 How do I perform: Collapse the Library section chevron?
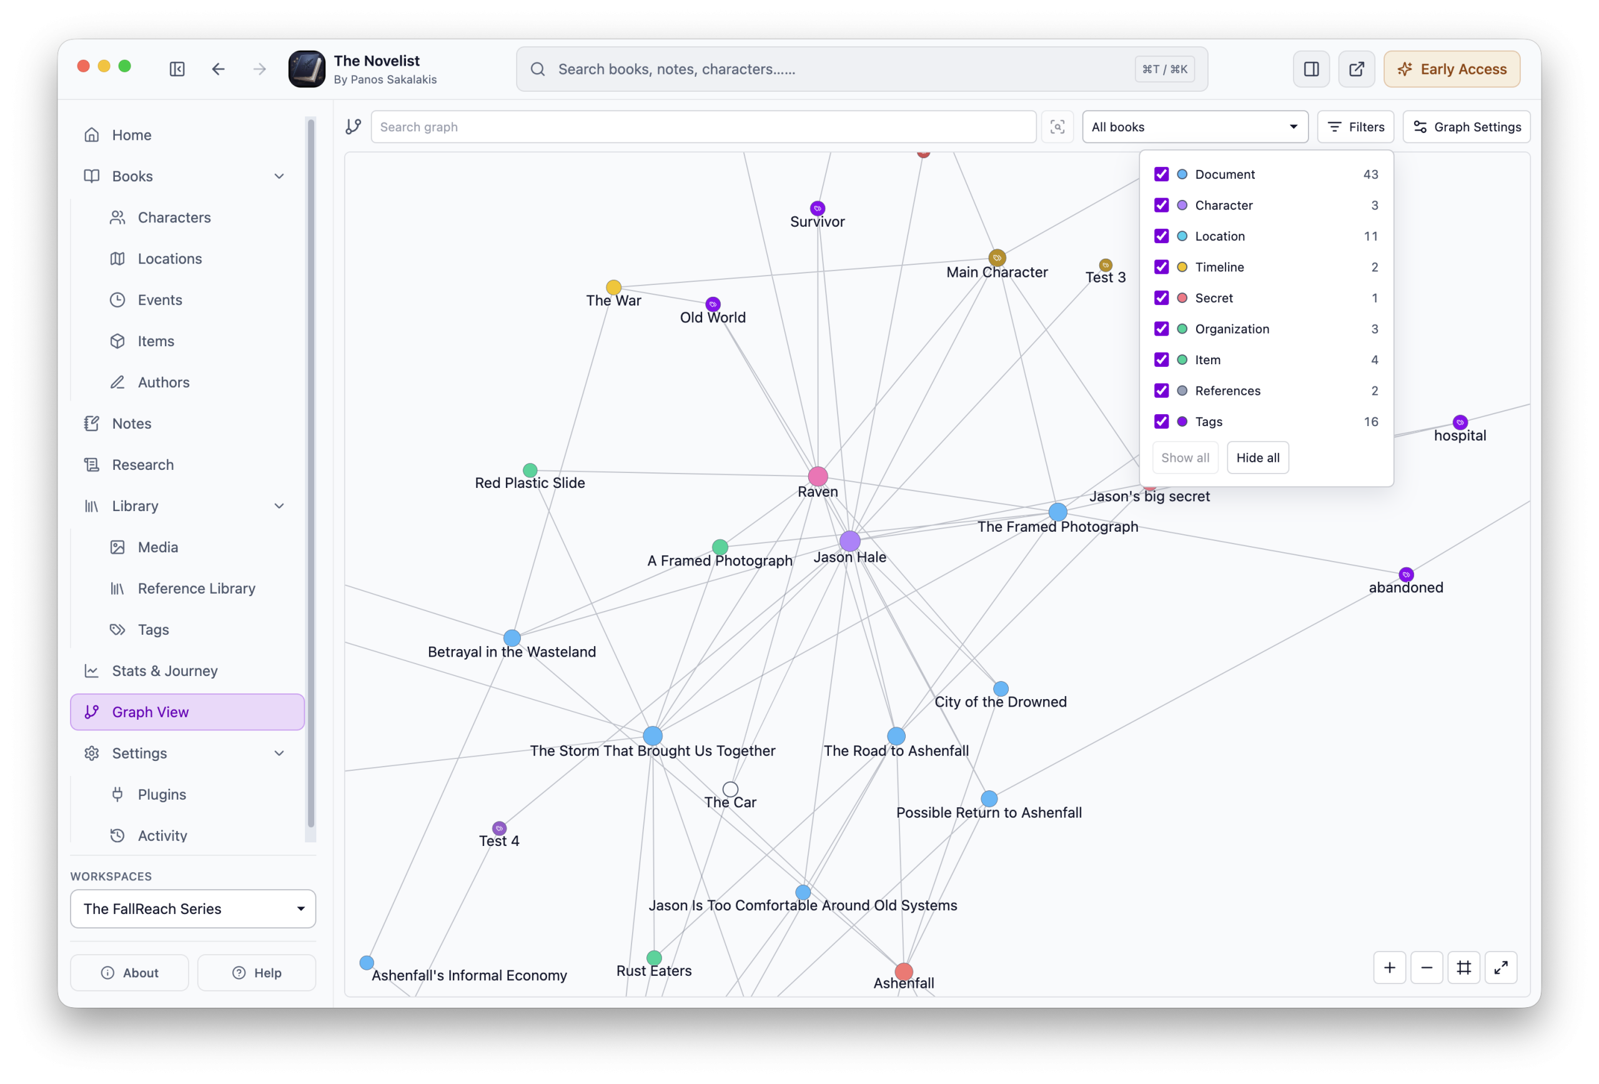(279, 506)
